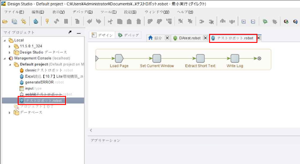This screenshot has height=164, width=300.
Task: Click the Write Log step node
Action: point(235,58)
